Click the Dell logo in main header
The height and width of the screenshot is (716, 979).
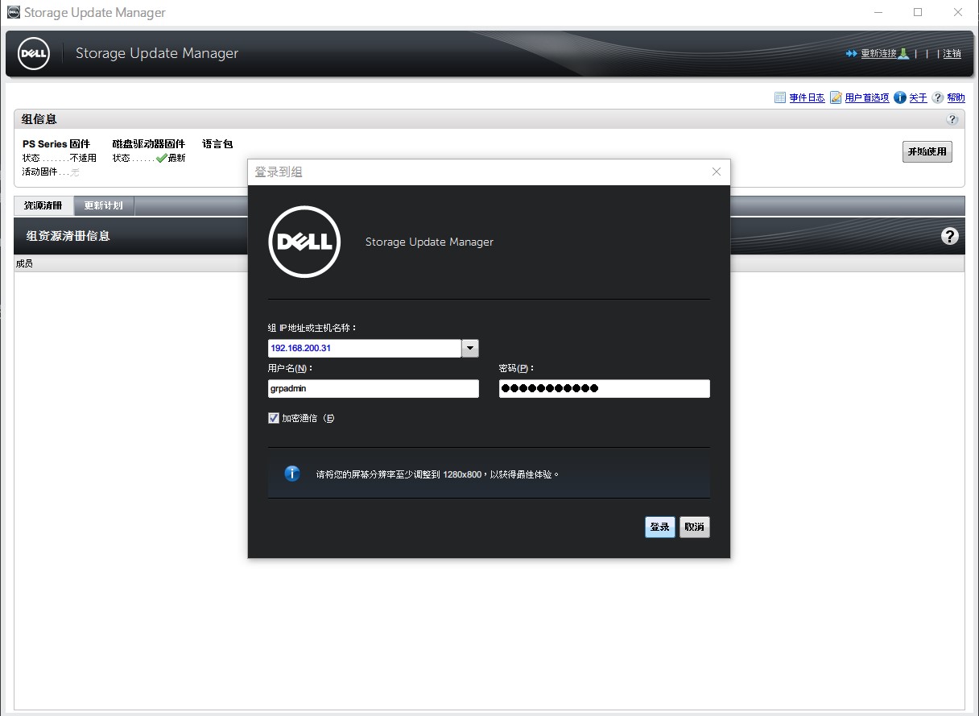pos(34,53)
